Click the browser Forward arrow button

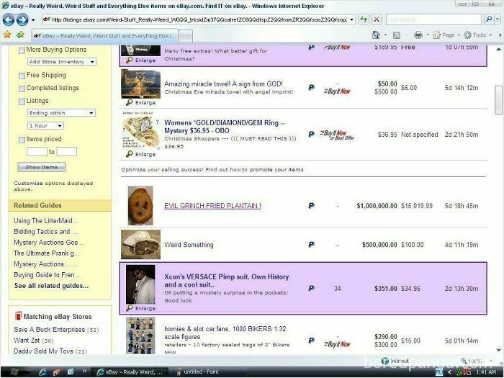(x=22, y=20)
